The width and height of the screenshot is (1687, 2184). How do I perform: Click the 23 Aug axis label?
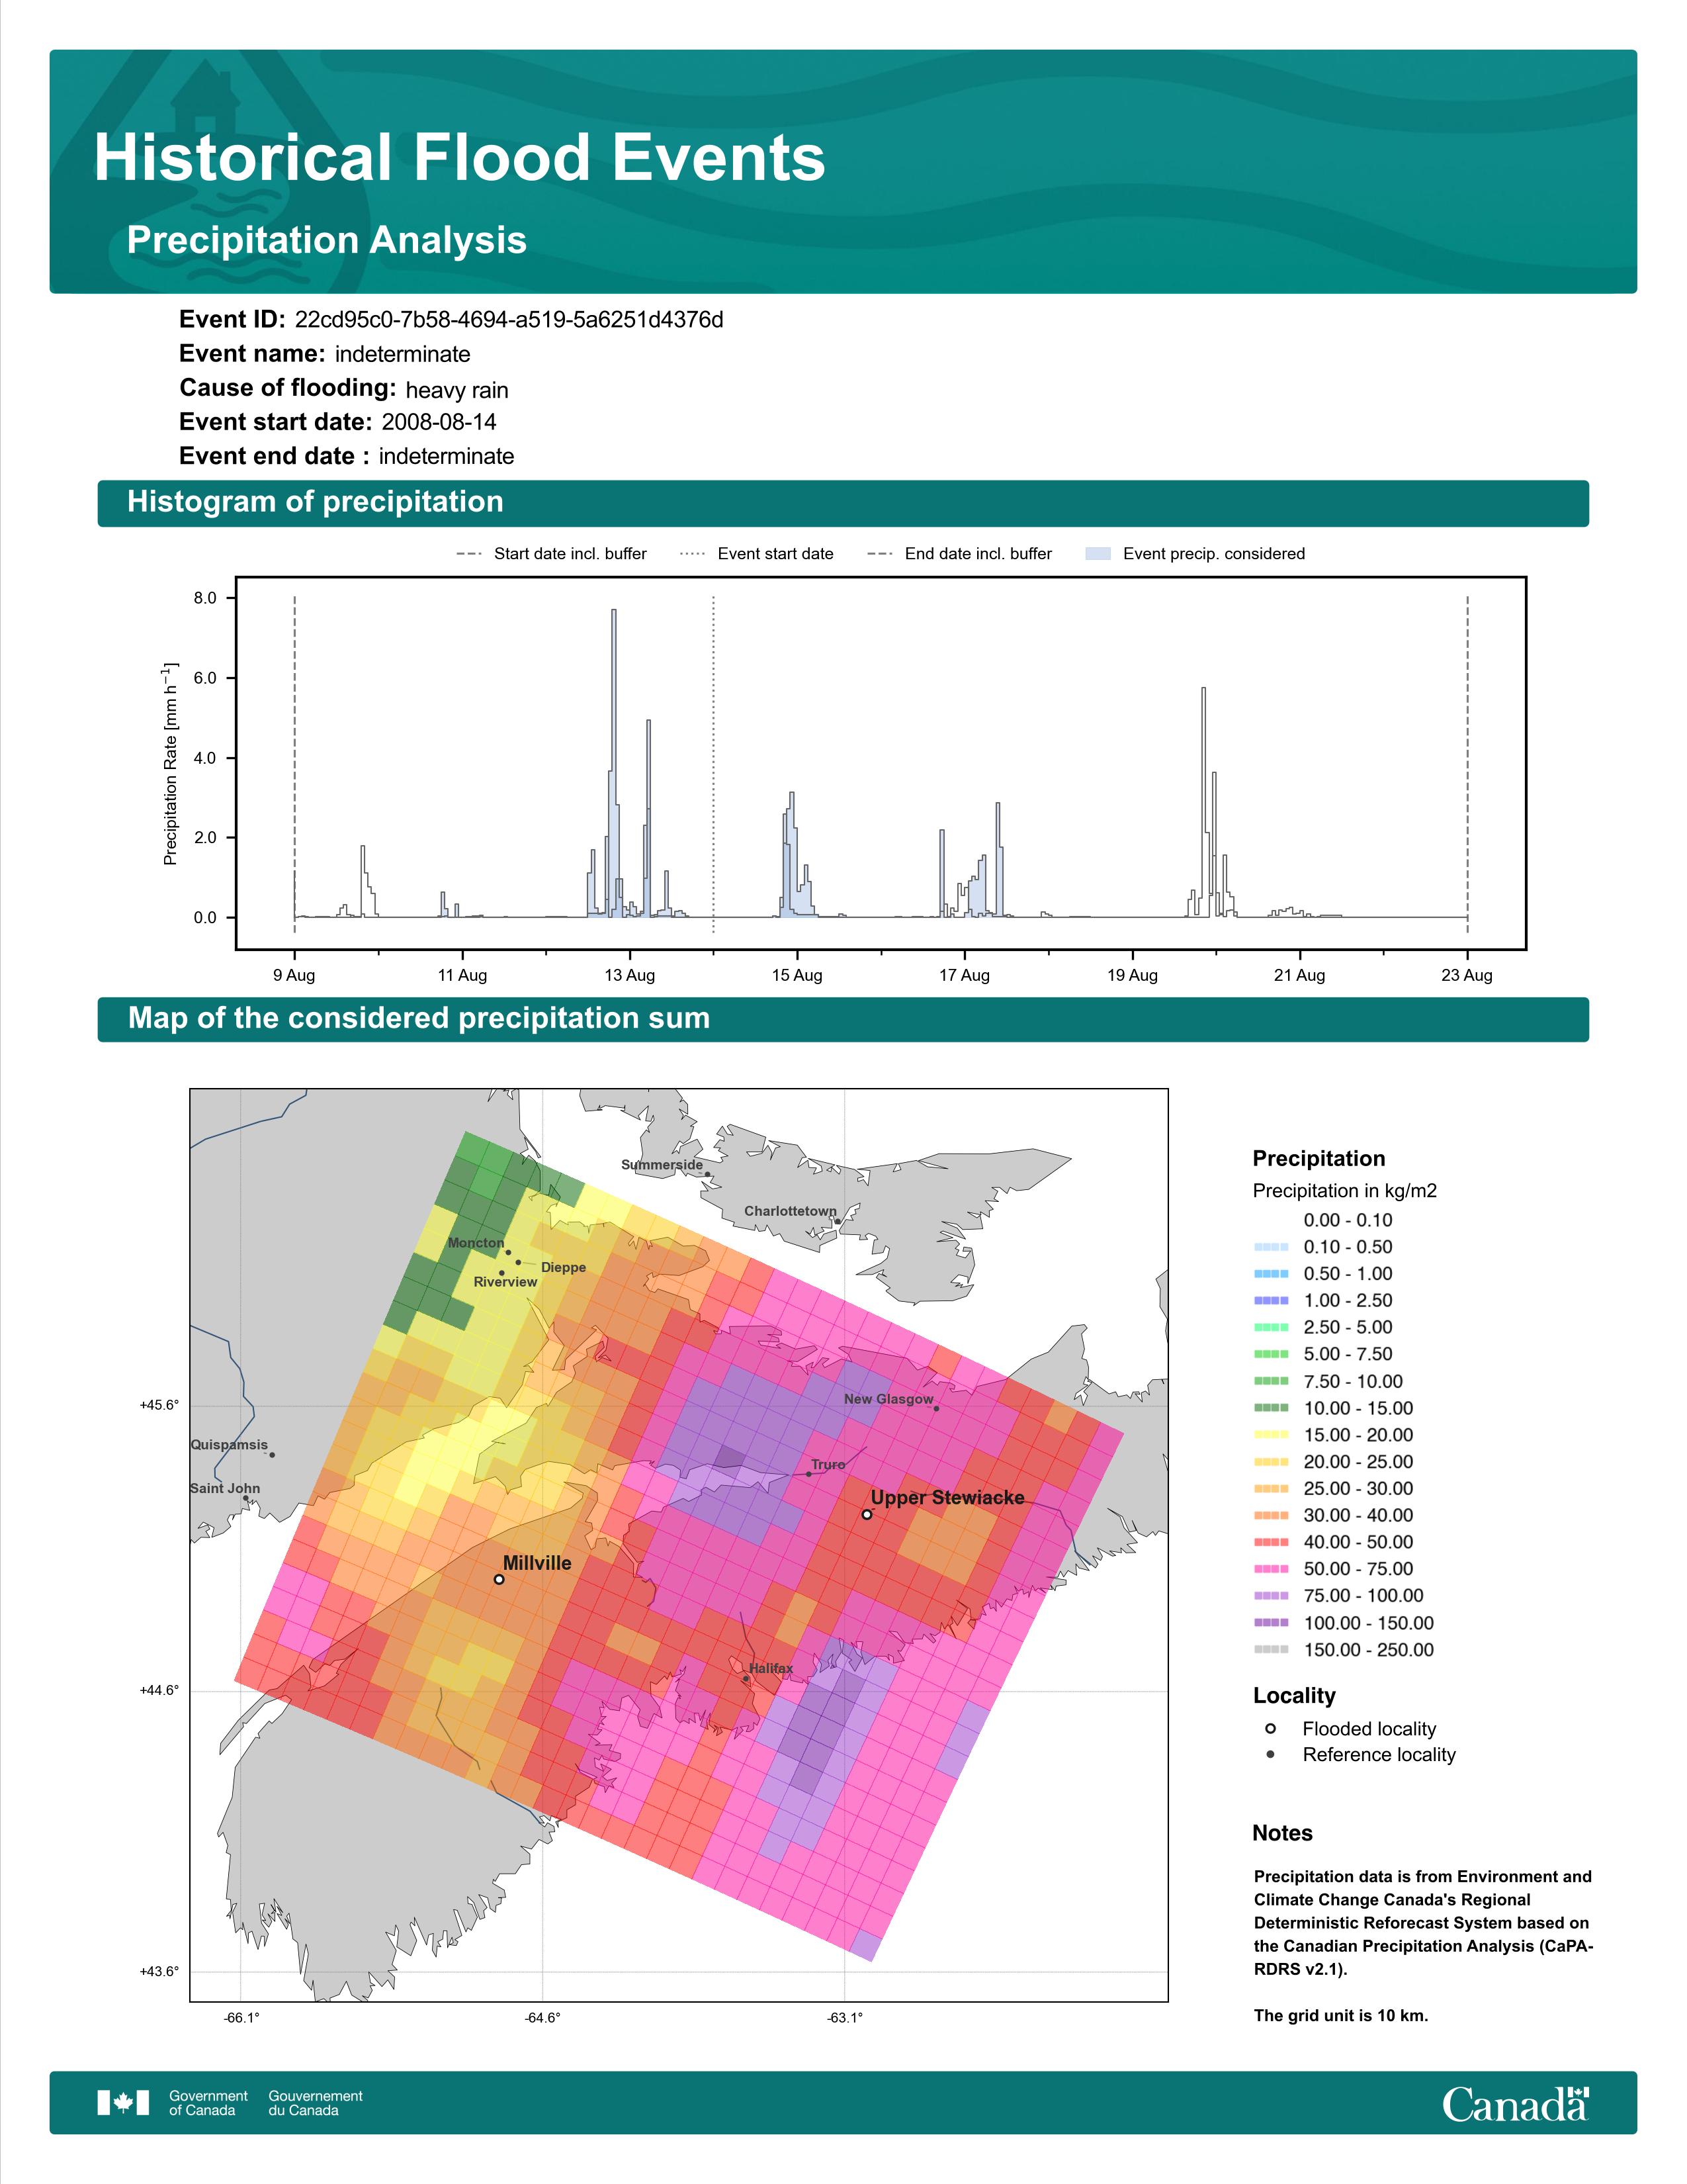pos(1467,975)
